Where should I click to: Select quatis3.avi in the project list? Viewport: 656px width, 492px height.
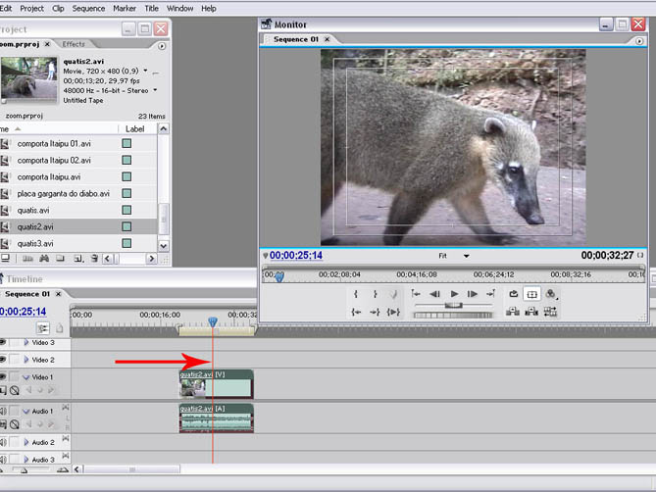35,243
